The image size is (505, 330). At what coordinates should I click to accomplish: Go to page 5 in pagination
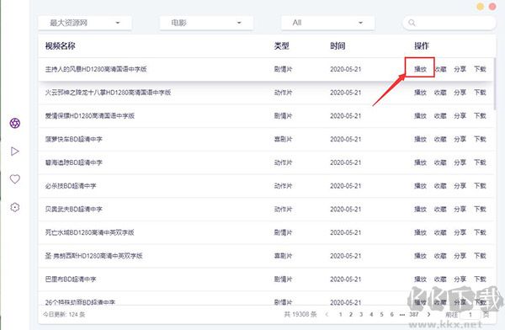point(381,314)
